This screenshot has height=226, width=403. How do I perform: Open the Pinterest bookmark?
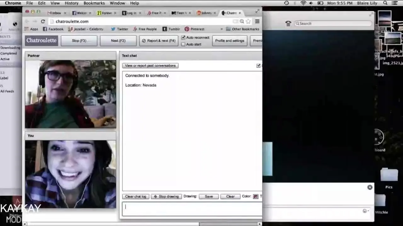click(x=194, y=29)
